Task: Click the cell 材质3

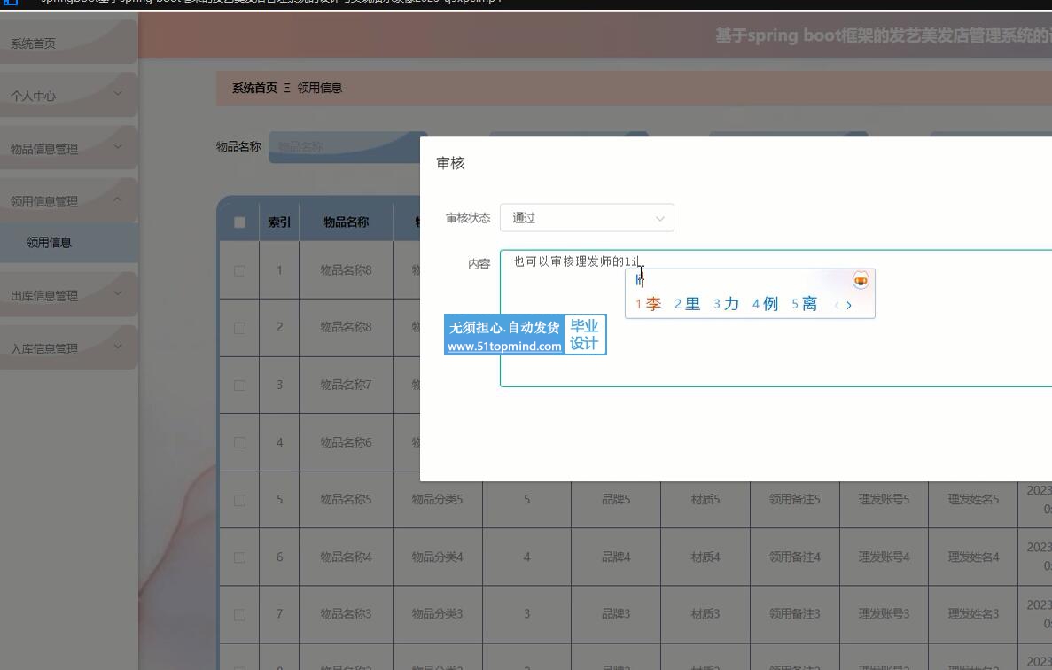Action: (x=705, y=614)
